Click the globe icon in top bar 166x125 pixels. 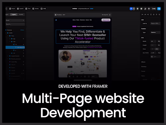[137, 9]
